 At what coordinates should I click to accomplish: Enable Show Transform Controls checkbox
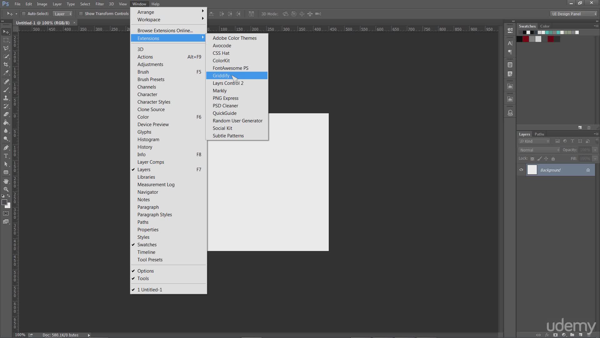click(81, 14)
